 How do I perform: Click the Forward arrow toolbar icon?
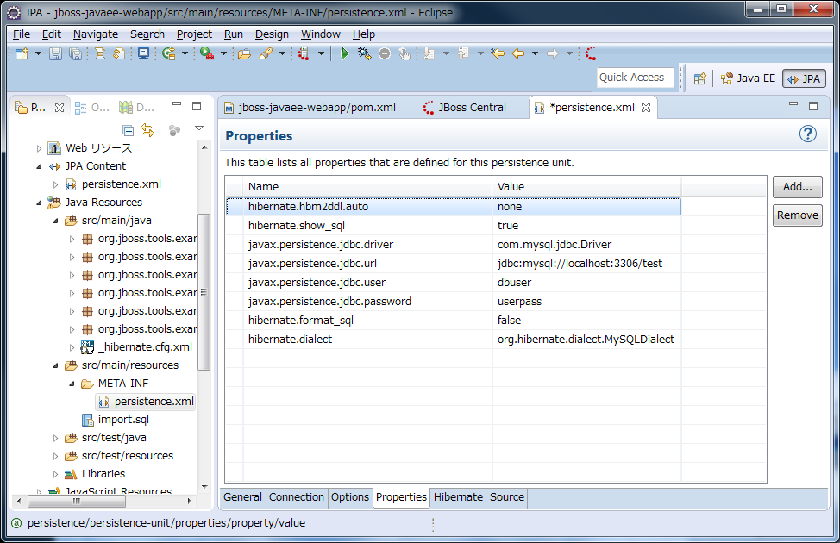click(x=552, y=53)
